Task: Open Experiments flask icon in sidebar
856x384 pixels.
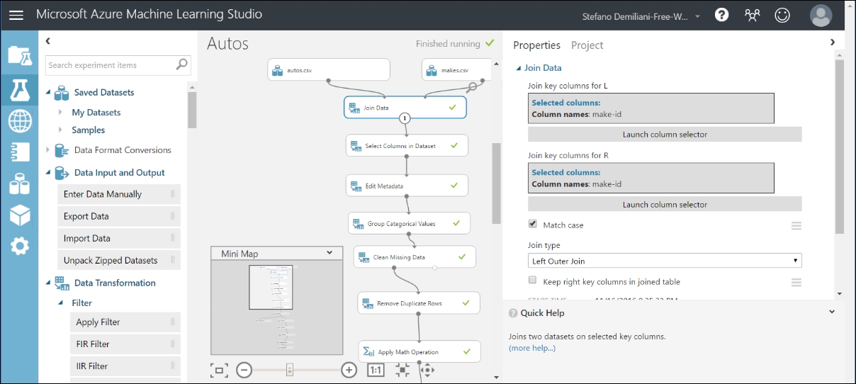Action: point(20,89)
